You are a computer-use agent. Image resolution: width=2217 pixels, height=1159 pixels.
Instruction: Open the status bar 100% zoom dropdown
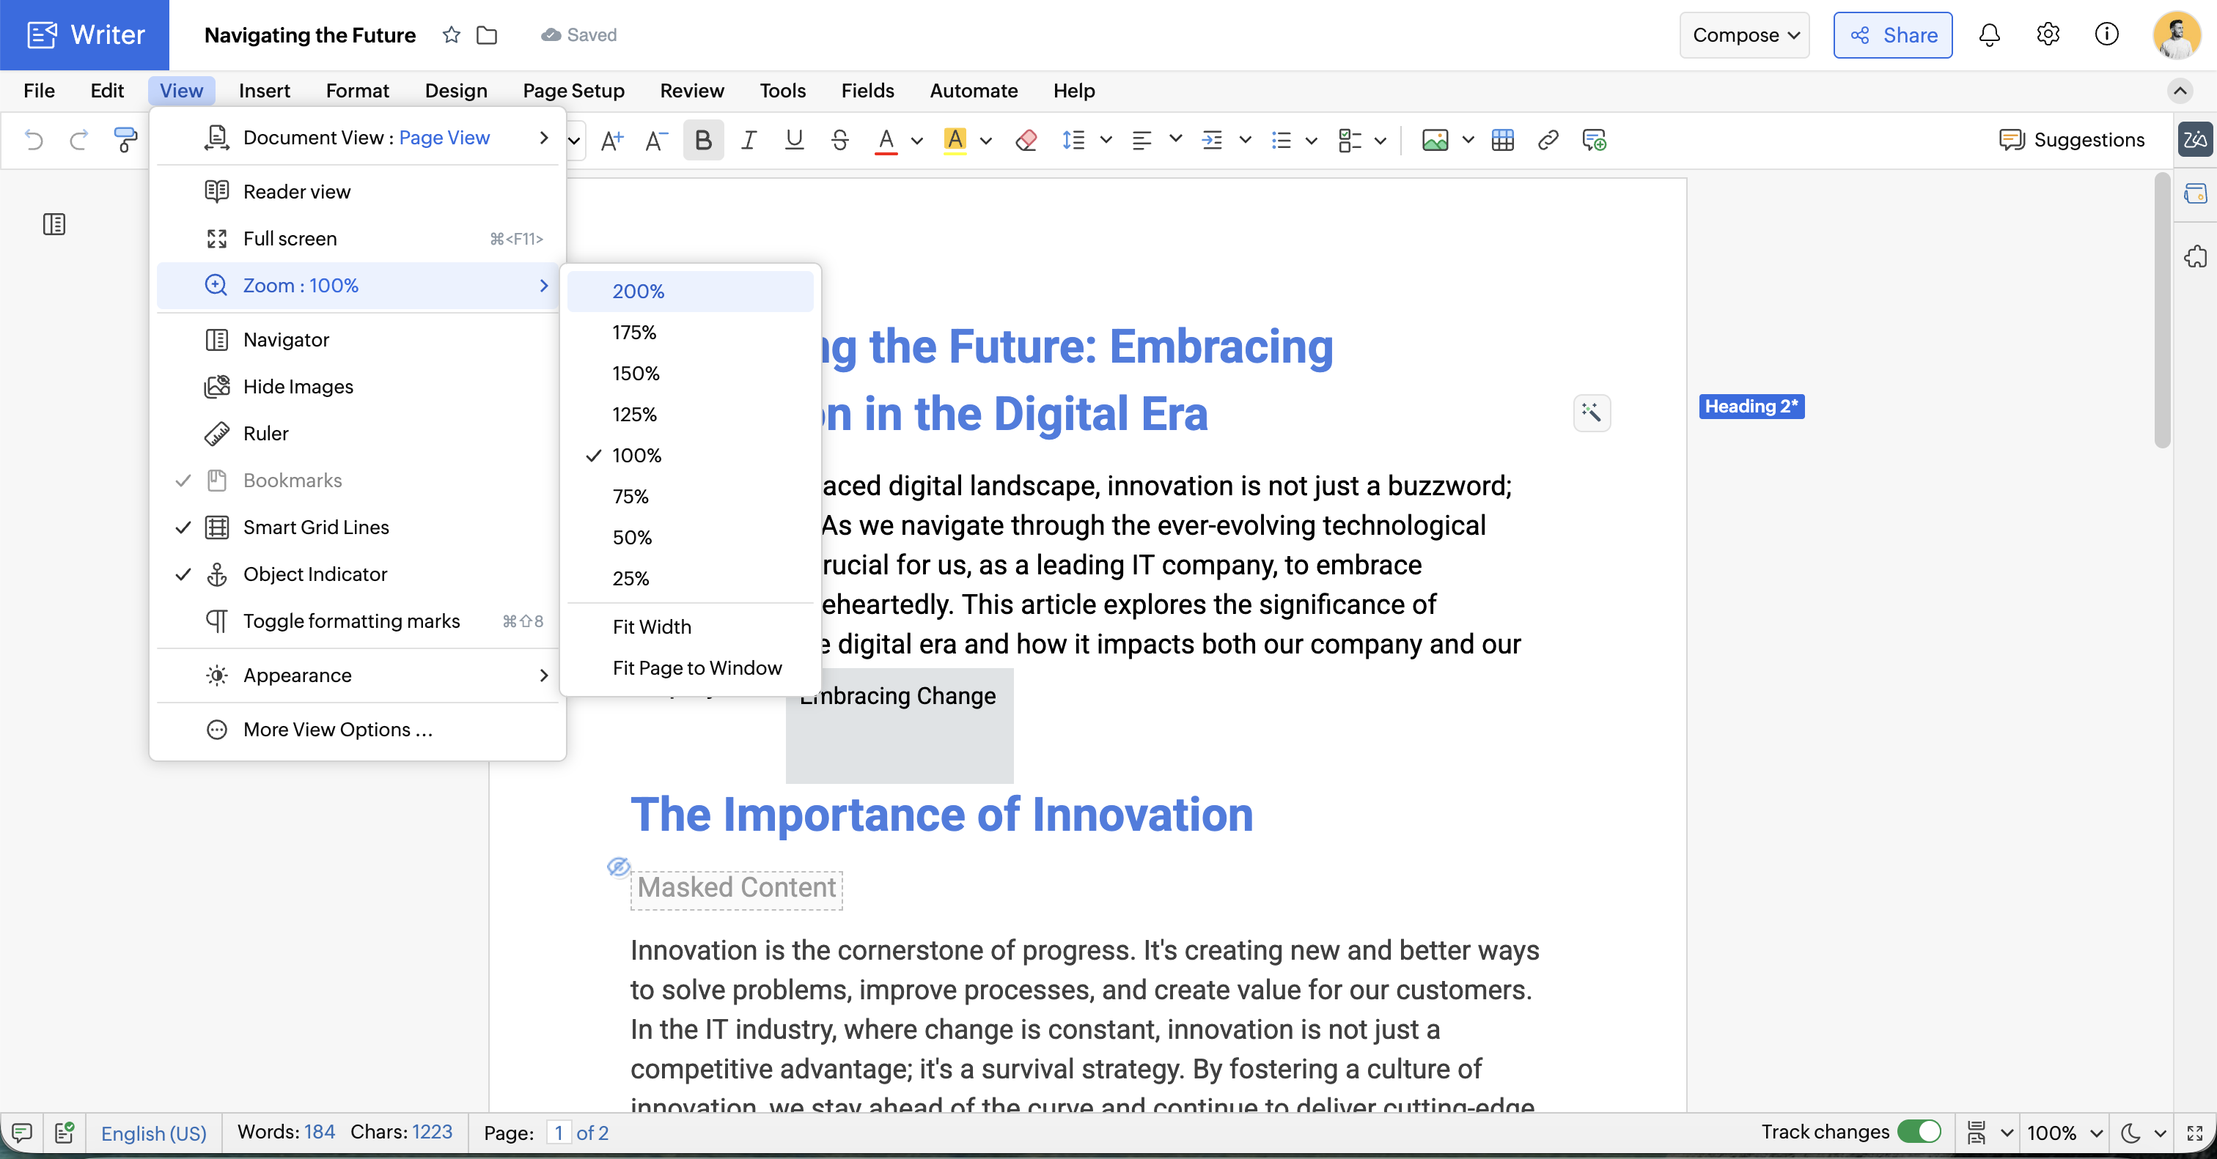[2064, 1133]
